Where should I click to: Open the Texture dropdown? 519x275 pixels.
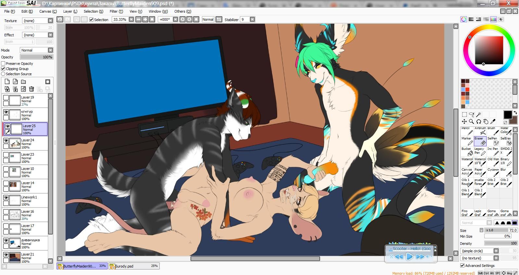click(x=50, y=21)
